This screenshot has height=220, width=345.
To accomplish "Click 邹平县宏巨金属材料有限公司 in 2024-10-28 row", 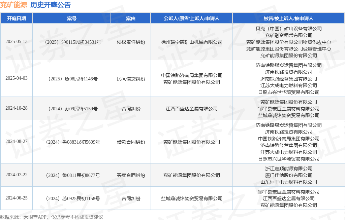I will point(289,109).
